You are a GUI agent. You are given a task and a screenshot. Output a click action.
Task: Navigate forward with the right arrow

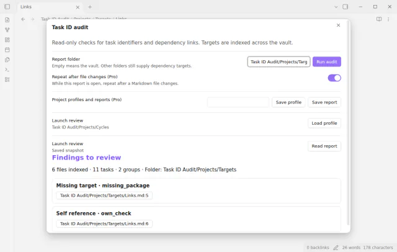(x=32, y=19)
